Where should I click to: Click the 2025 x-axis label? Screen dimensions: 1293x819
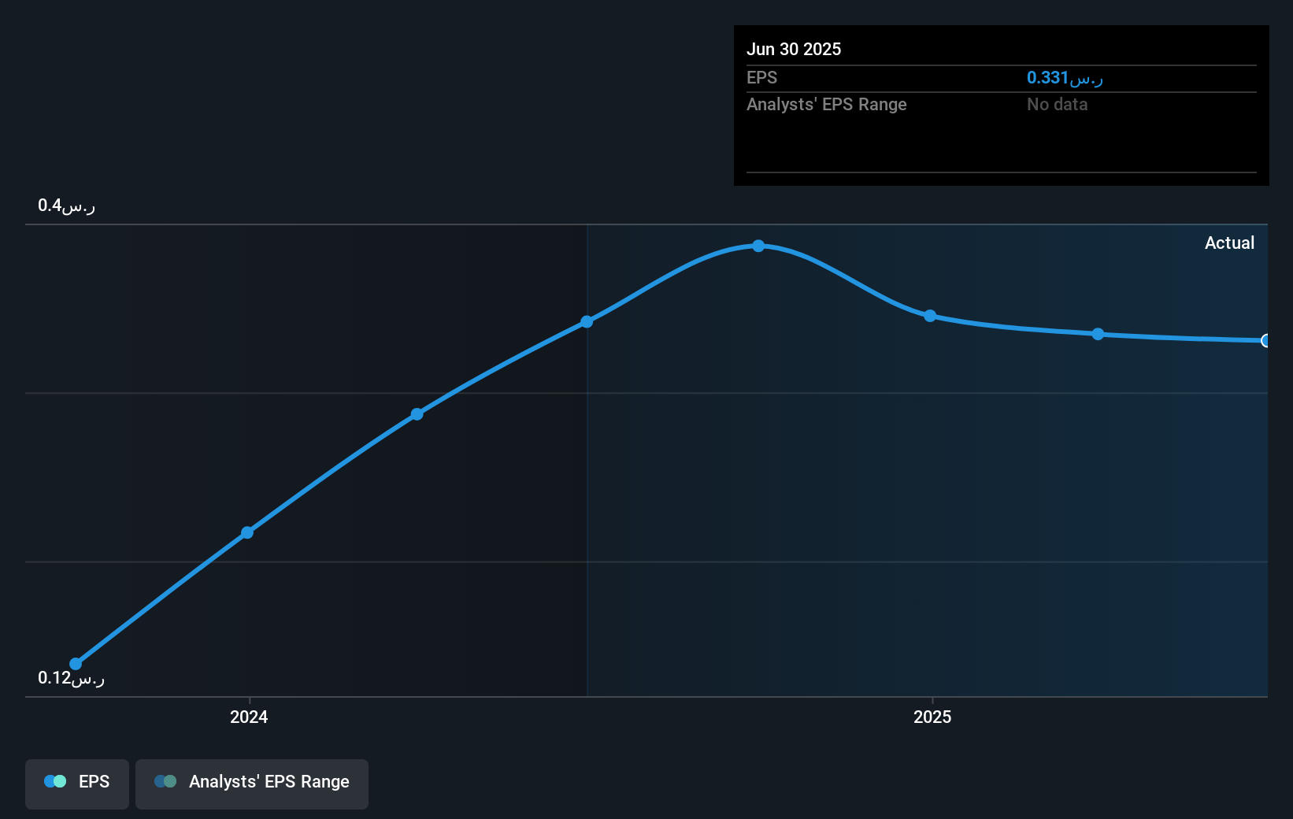point(932,717)
